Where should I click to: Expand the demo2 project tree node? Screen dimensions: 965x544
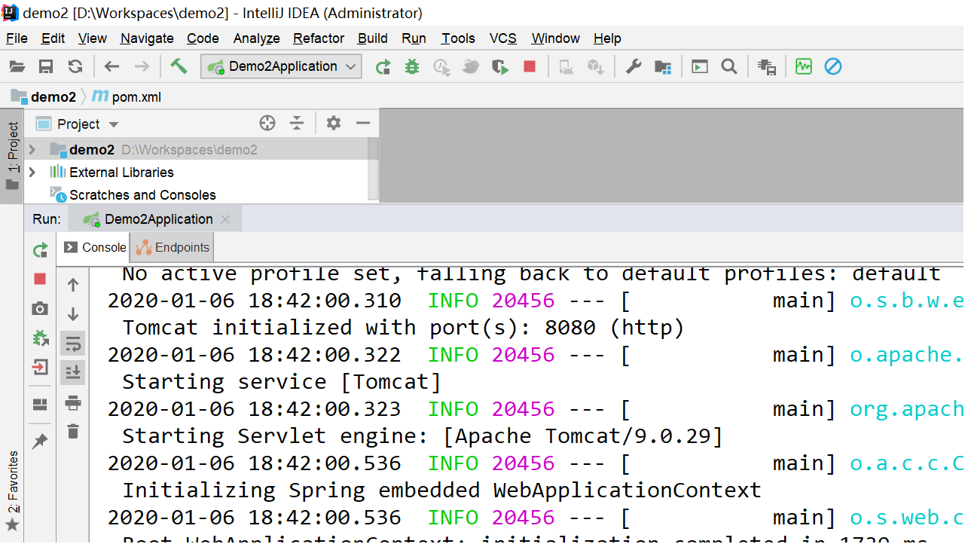point(32,150)
